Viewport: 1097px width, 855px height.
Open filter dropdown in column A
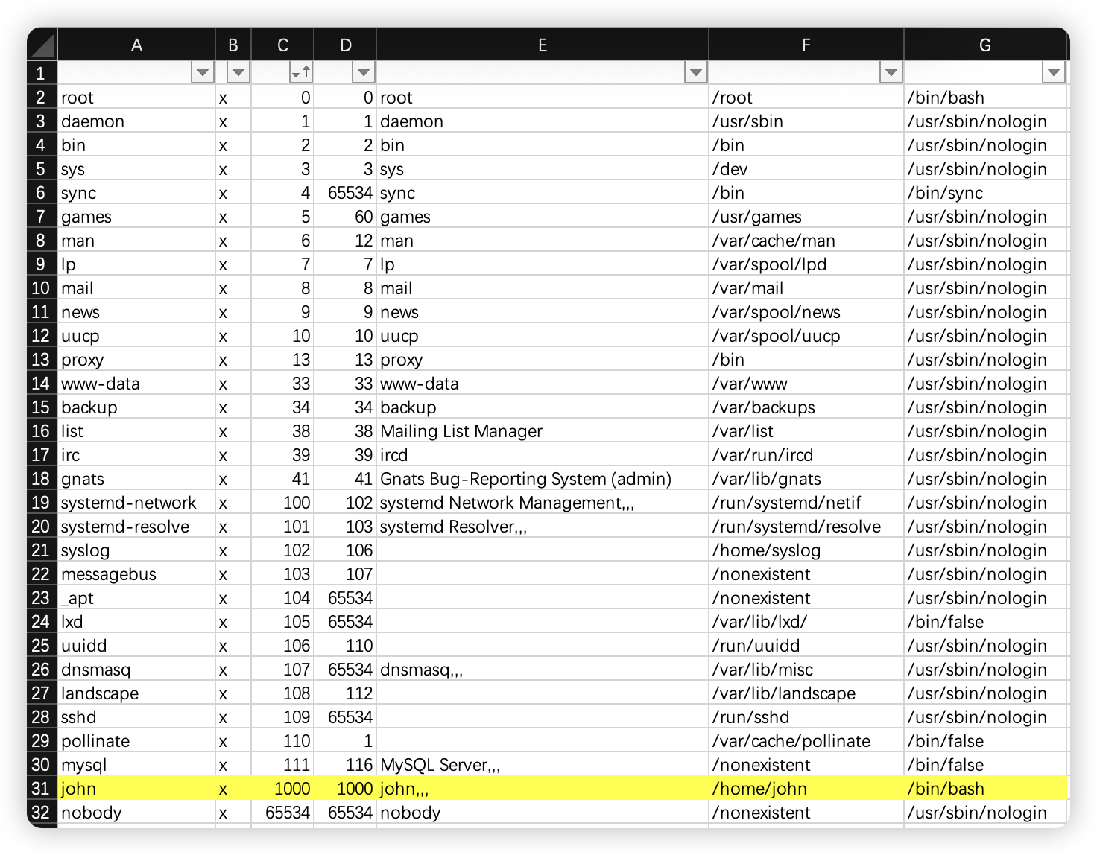tap(202, 72)
